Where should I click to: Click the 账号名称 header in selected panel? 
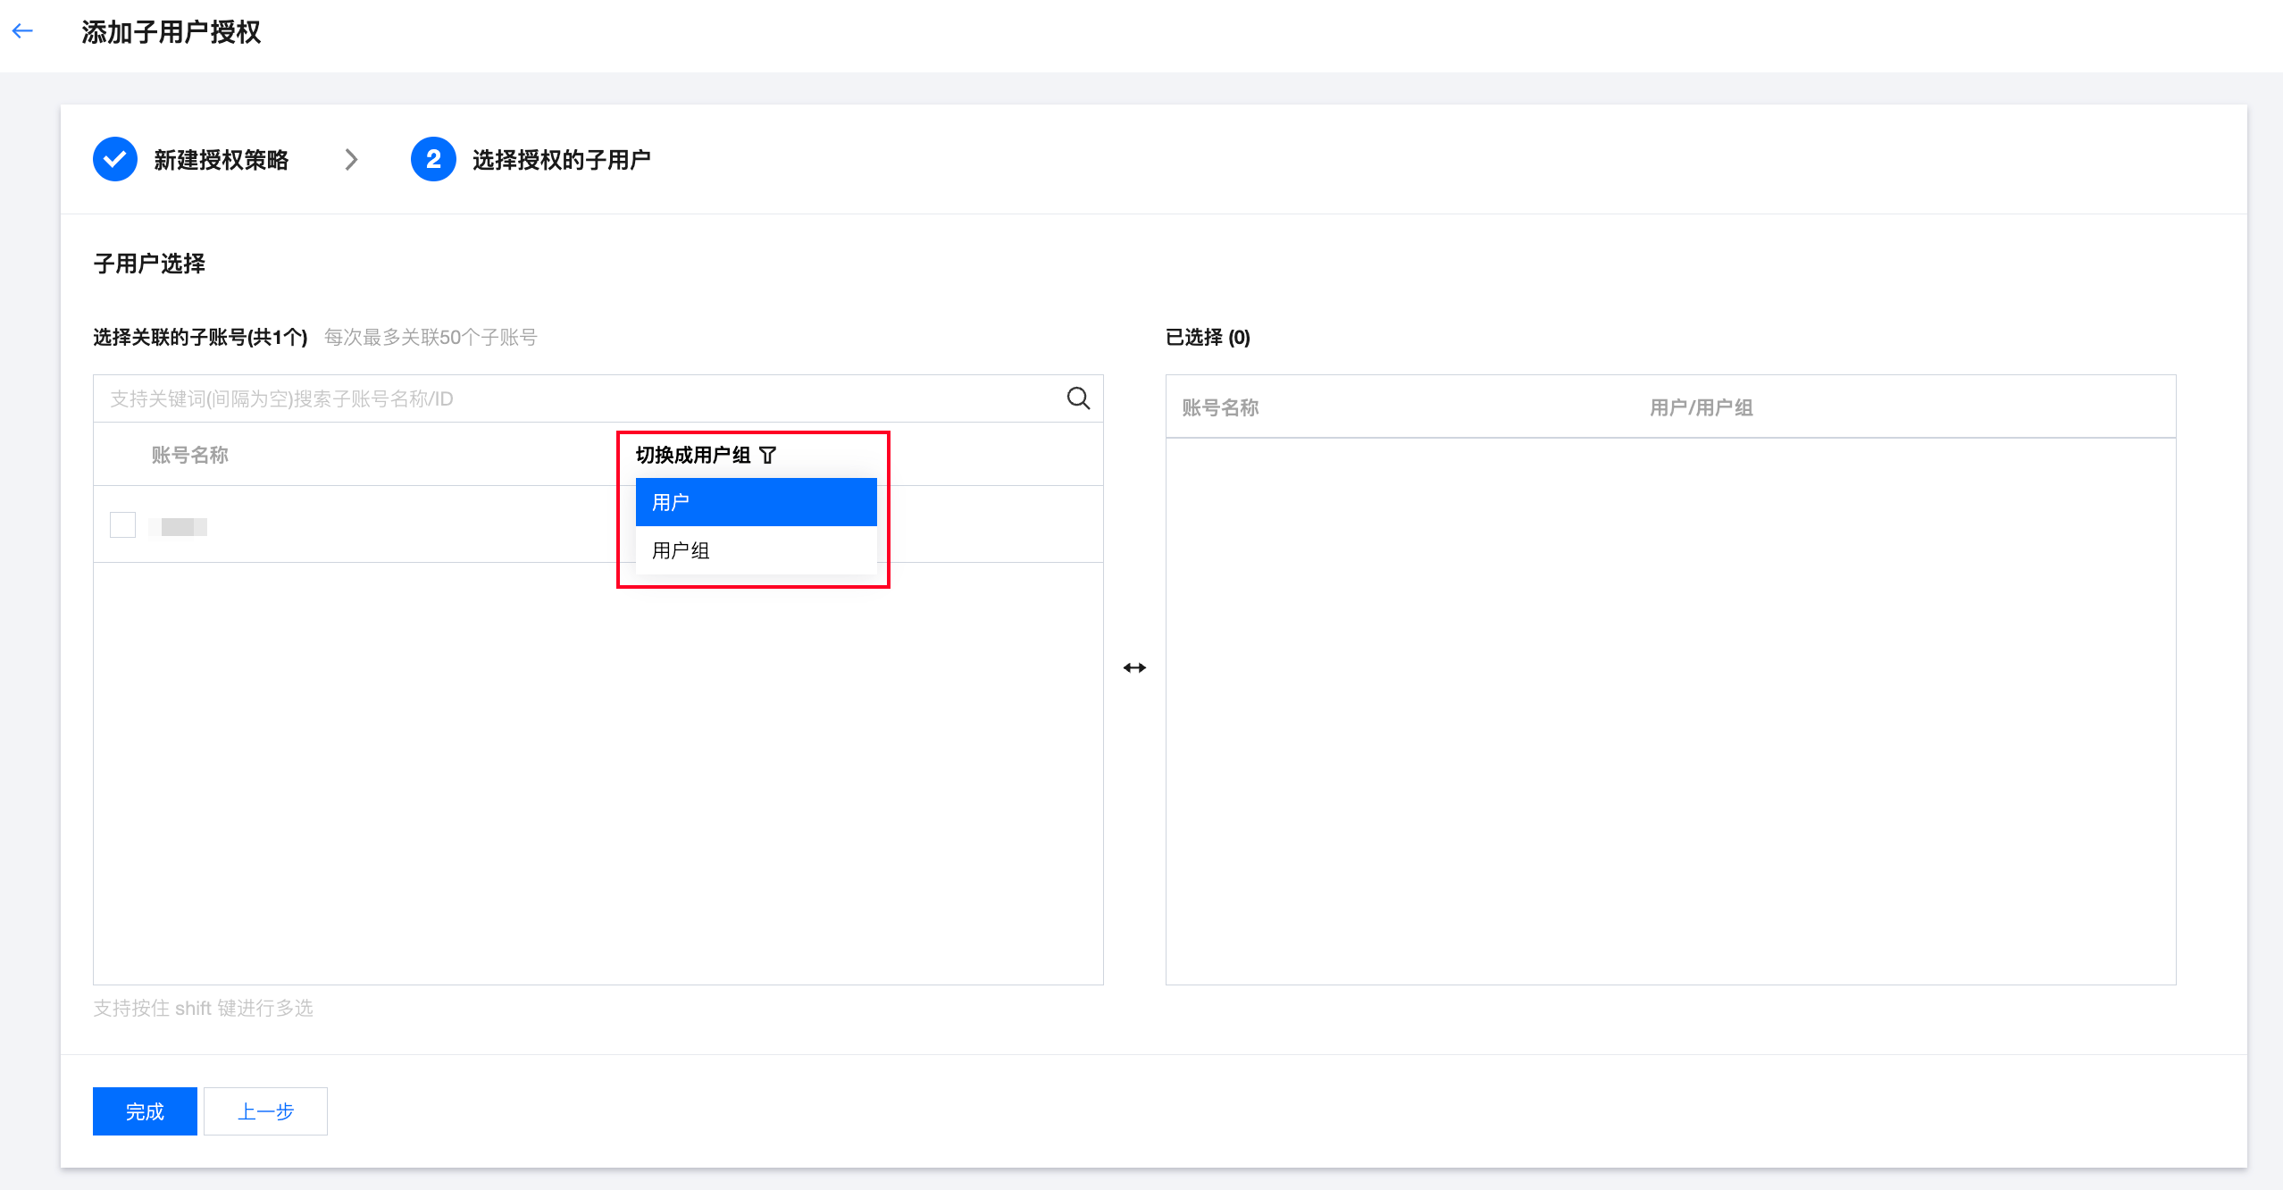pos(1220,407)
